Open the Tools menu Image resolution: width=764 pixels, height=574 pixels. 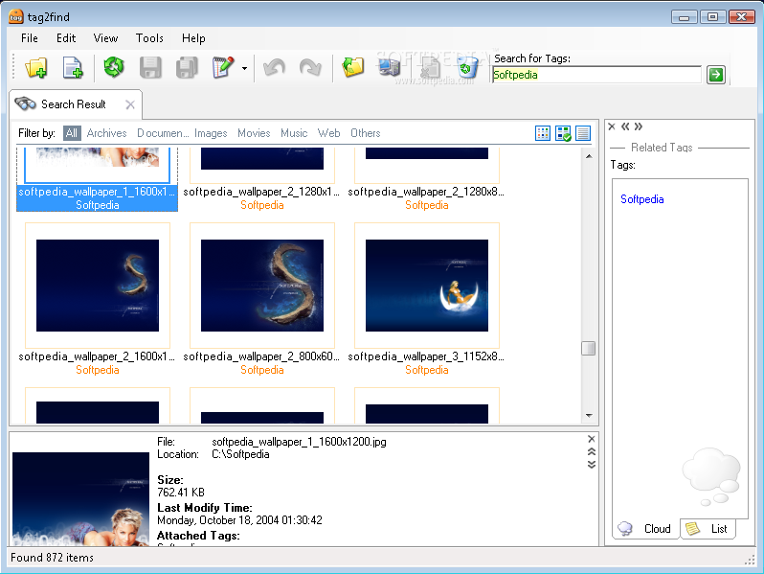tap(149, 38)
